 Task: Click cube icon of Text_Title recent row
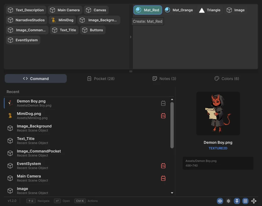point(10,141)
